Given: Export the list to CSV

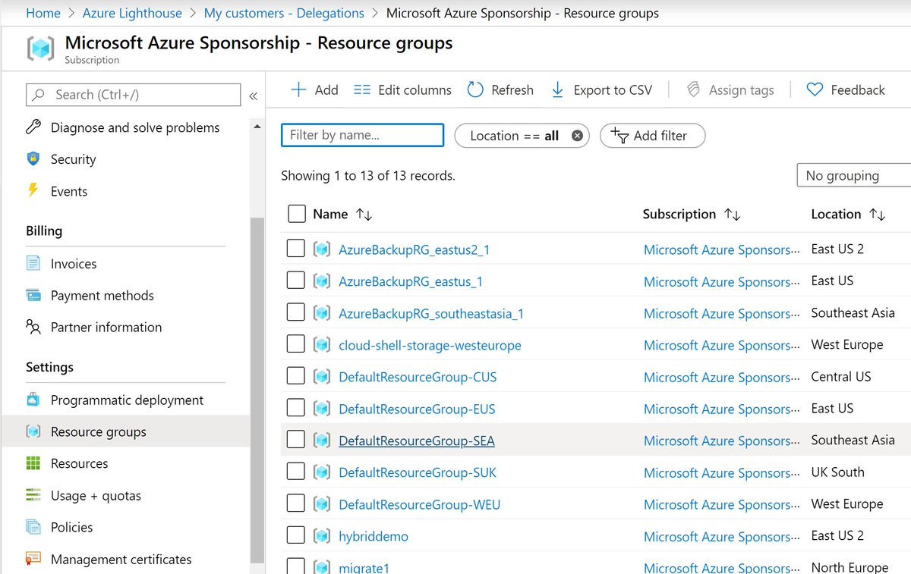Looking at the screenshot, I should point(601,89).
